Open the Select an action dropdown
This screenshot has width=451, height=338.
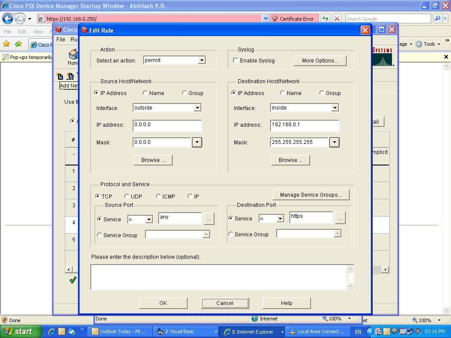(x=201, y=60)
